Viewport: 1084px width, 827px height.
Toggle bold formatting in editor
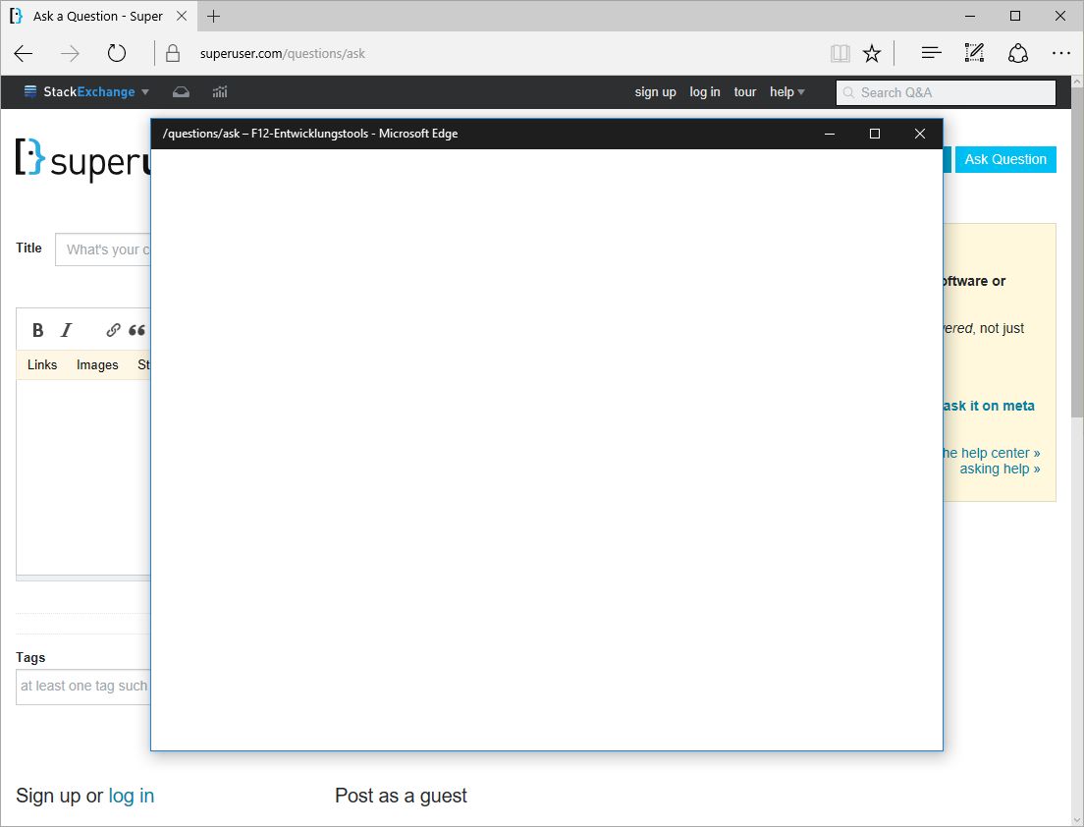click(x=38, y=331)
